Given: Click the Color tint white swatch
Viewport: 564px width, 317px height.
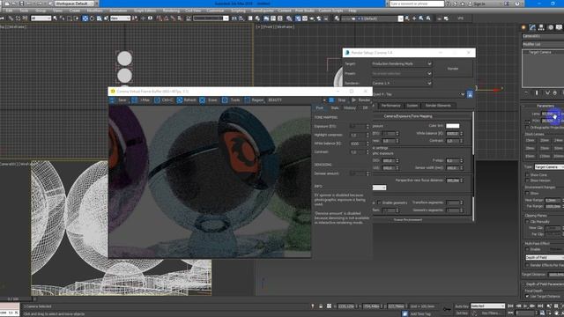Looking at the screenshot, I should 452,126.
